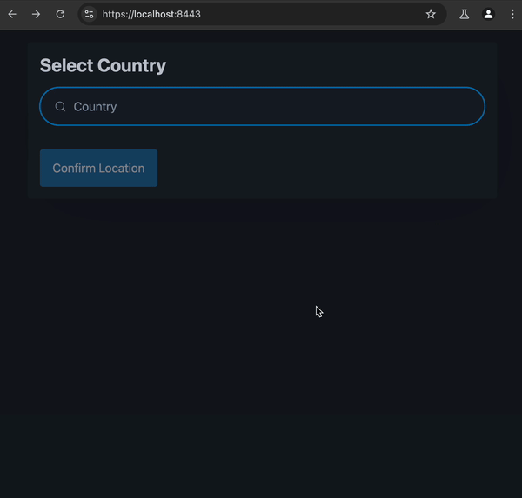Viewport: 522px width, 498px height.
Task: Click the Select Country heading
Action: [103, 65]
